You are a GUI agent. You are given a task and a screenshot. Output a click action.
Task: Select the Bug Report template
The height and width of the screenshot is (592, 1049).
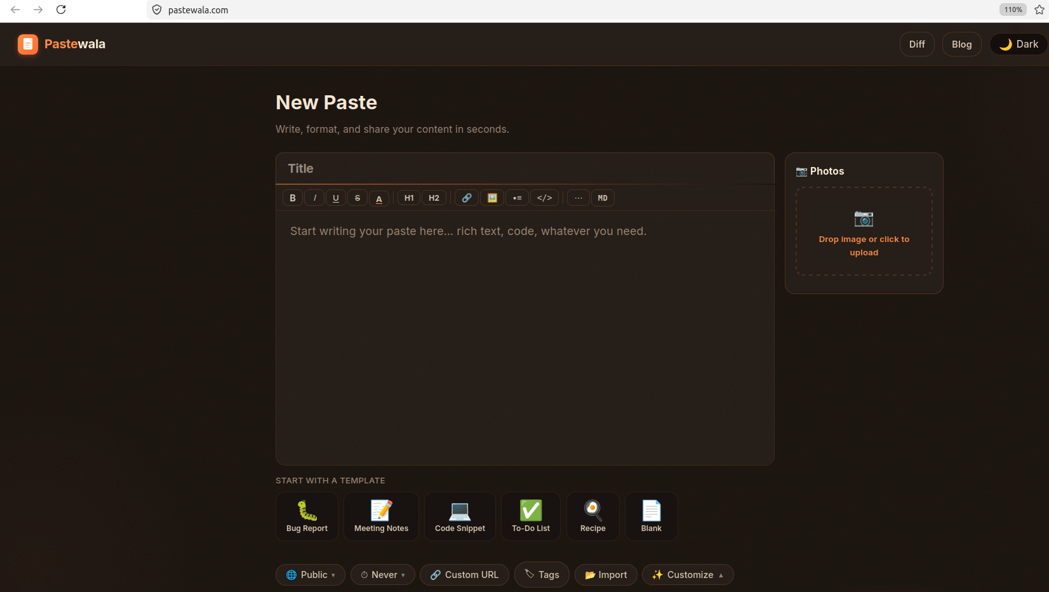click(x=307, y=516)
